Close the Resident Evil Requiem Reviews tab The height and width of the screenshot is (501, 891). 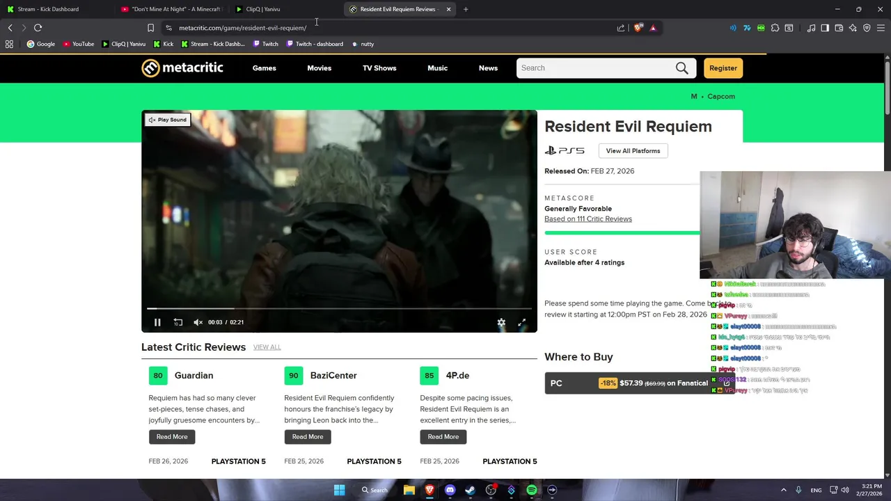448,9
